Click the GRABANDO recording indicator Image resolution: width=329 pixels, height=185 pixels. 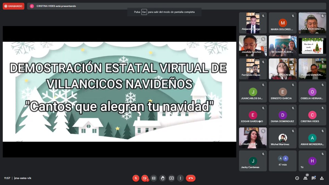pyautogui.click(x=14, y=6)
